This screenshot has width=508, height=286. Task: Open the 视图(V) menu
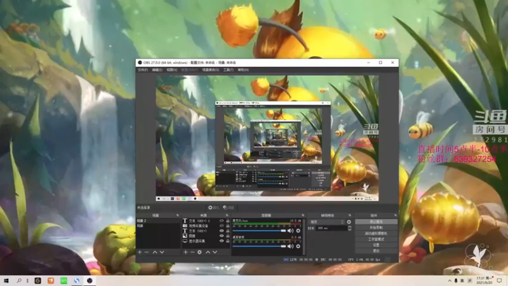[171, 70]
